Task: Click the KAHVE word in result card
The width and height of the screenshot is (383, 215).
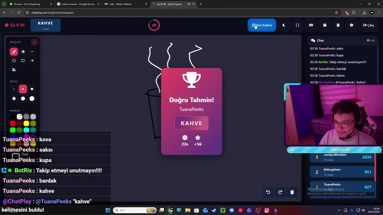Action: [191, 123]
